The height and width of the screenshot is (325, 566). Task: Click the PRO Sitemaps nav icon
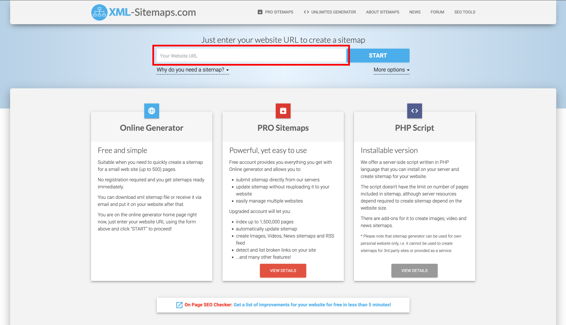[x=260, y=12]
